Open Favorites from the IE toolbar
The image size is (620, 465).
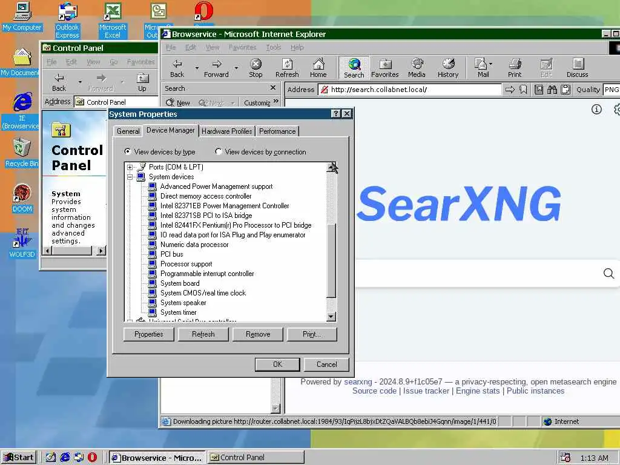(x=384, y=68)
